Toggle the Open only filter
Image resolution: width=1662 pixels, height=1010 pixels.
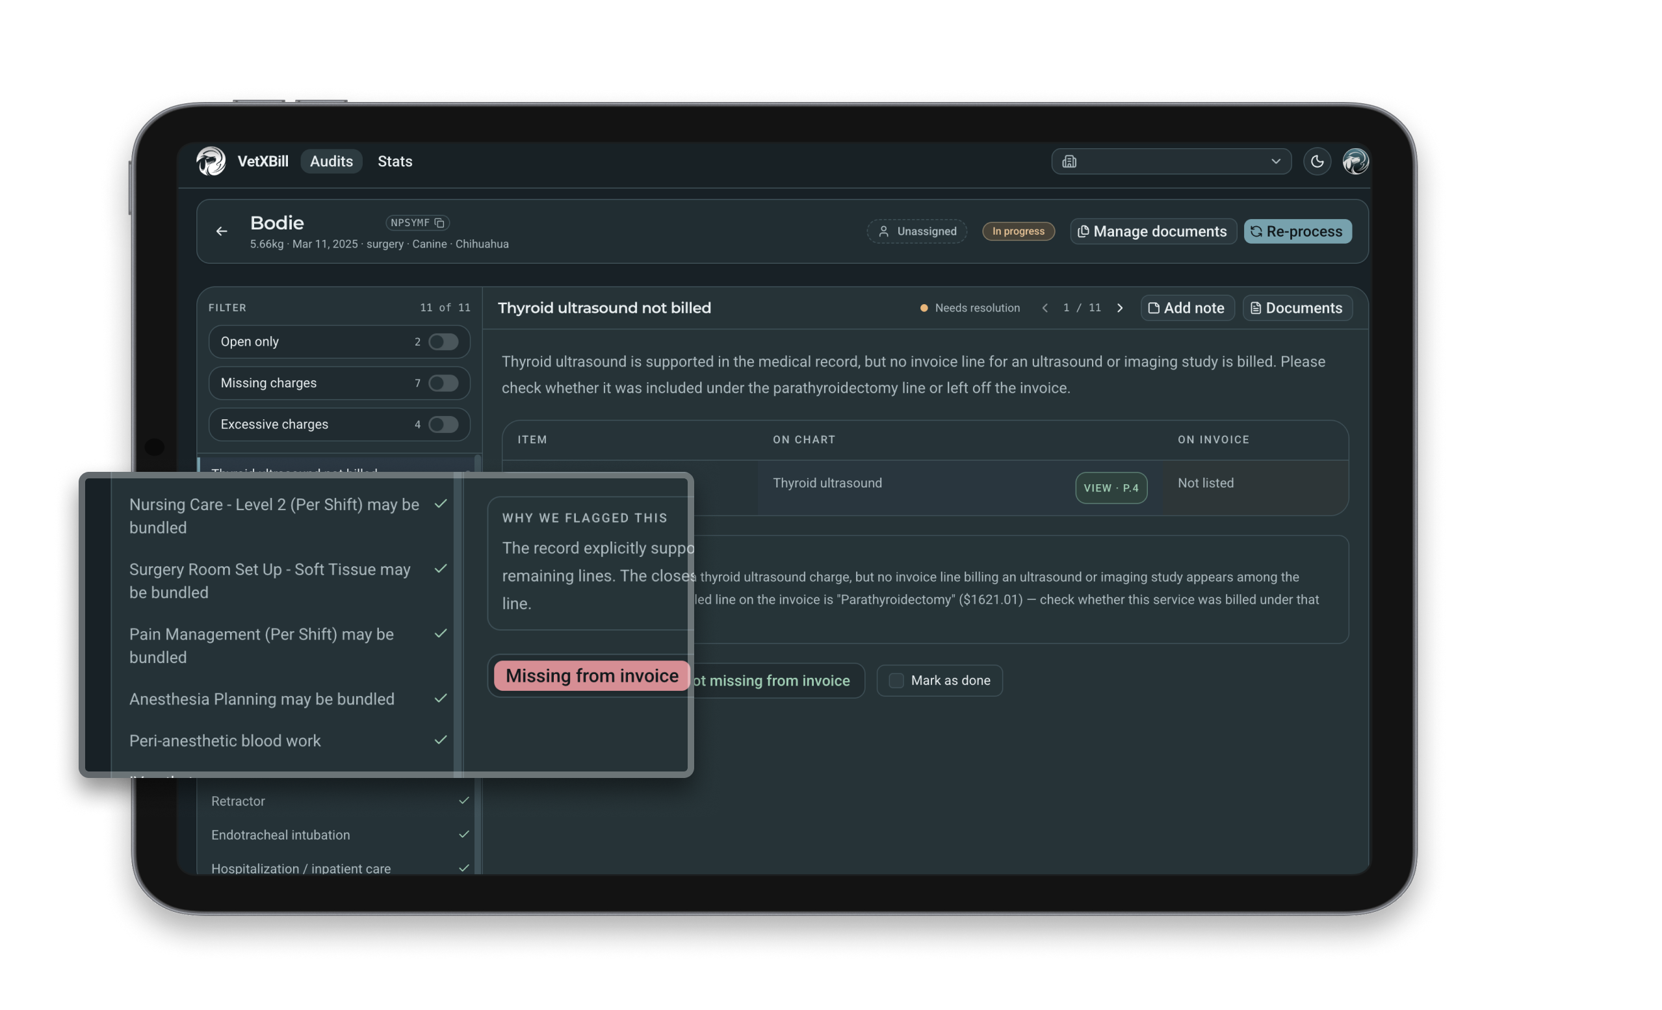point(443,342)
